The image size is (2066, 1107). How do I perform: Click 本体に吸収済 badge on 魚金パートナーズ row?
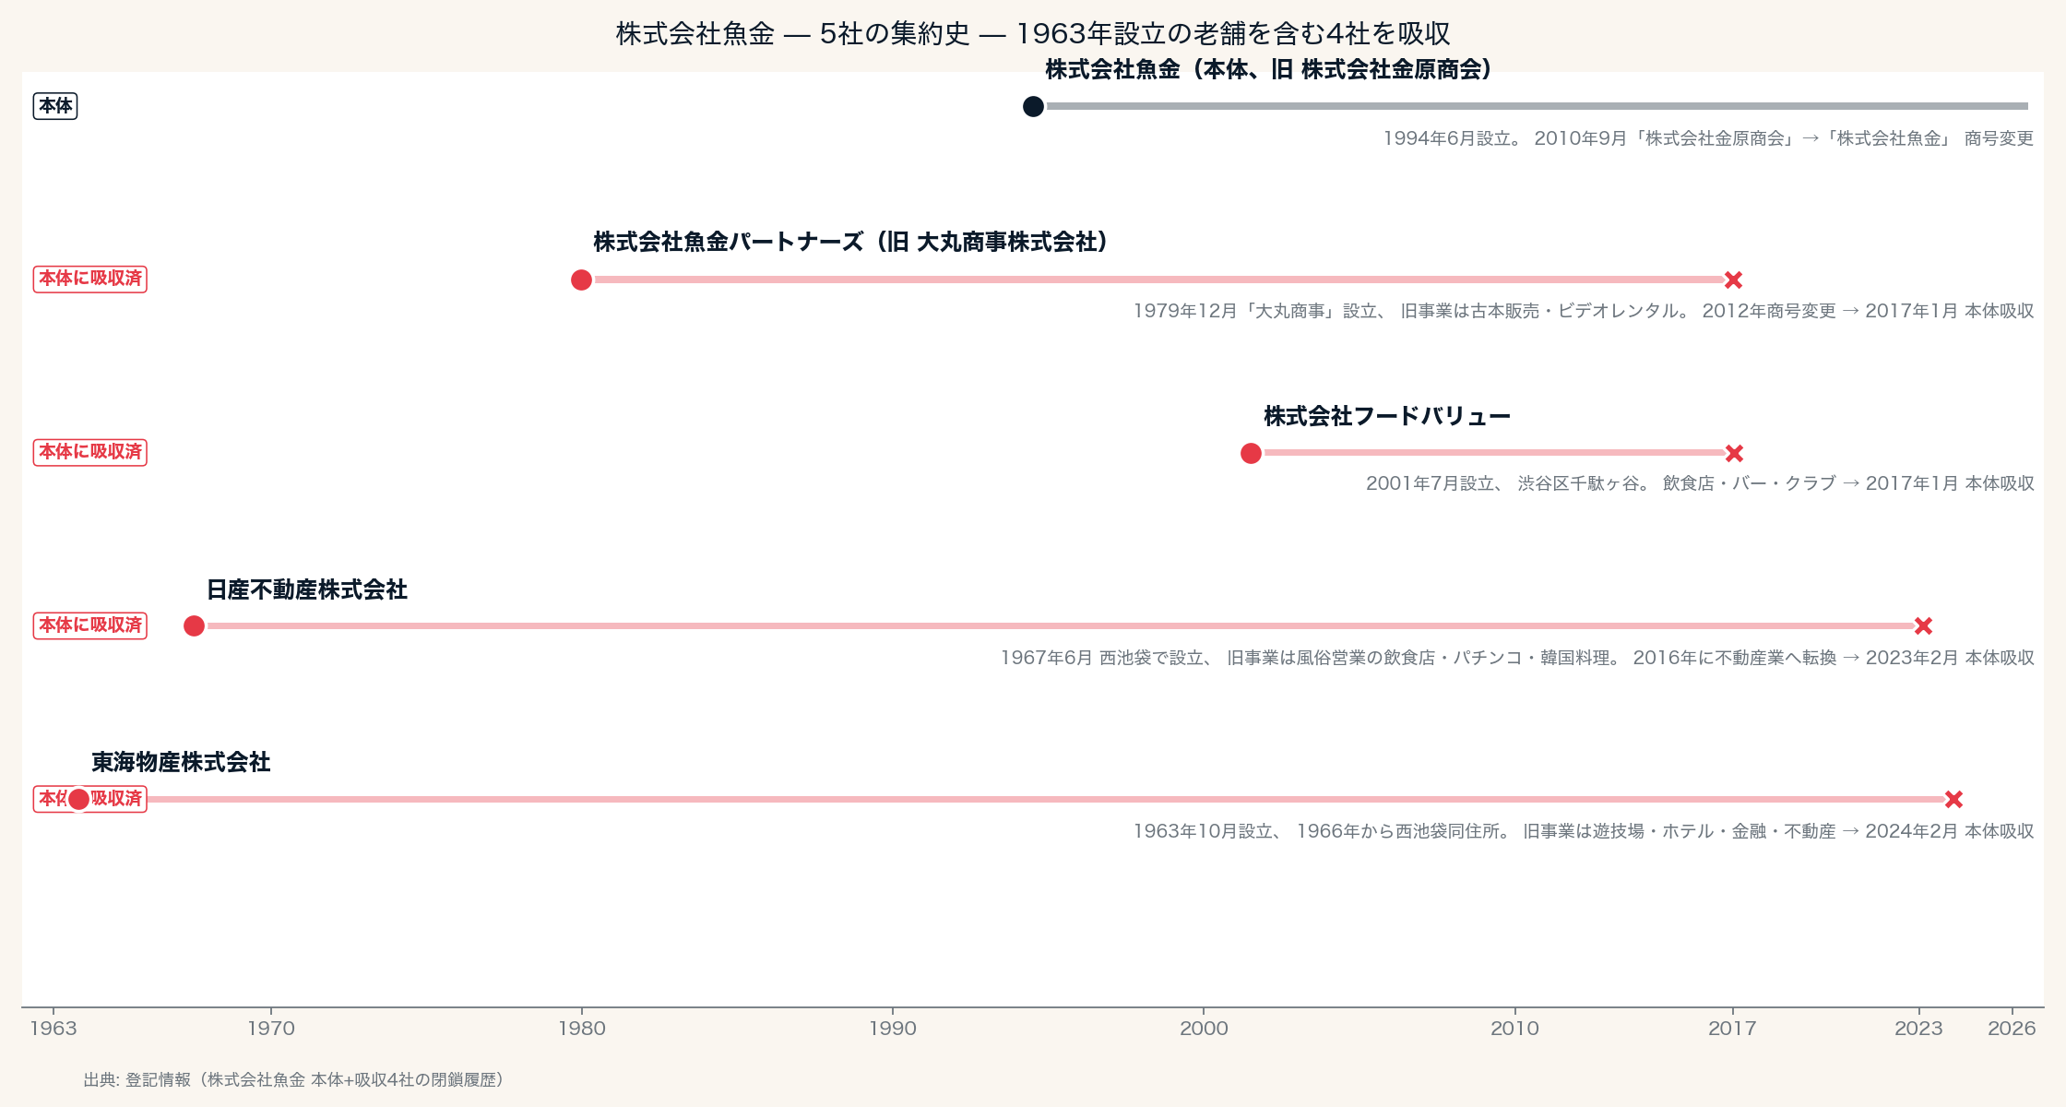tap(90, 279)
